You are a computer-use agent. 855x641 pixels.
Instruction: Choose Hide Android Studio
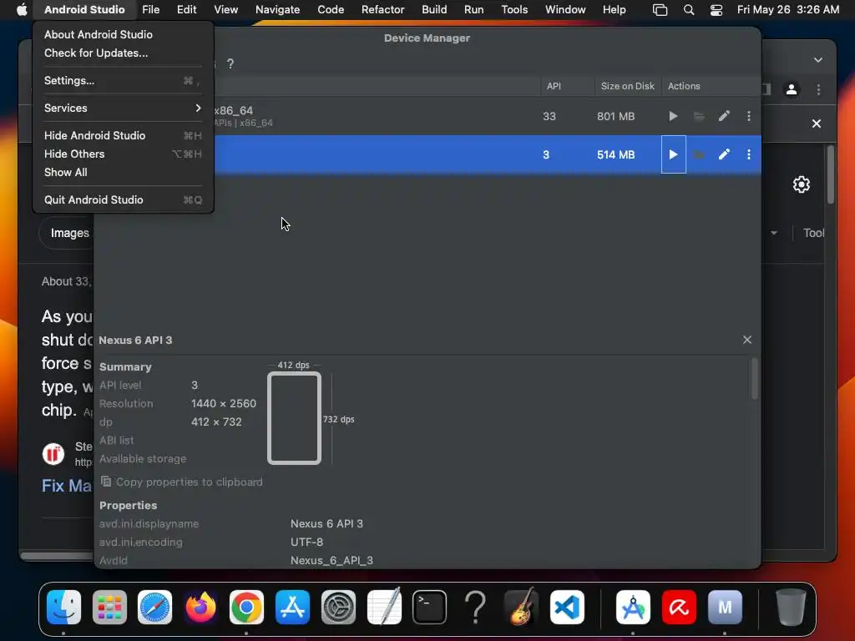(124, 135)
